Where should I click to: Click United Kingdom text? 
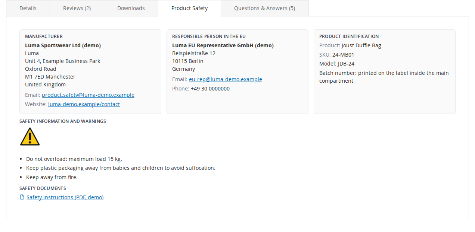click(x=45, y=85)
